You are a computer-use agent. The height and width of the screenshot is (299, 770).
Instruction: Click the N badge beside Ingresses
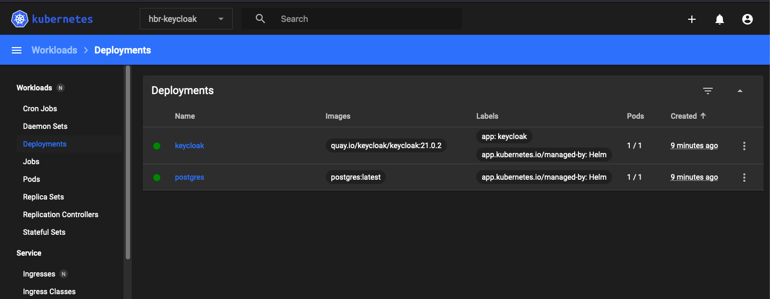point(64,274)
